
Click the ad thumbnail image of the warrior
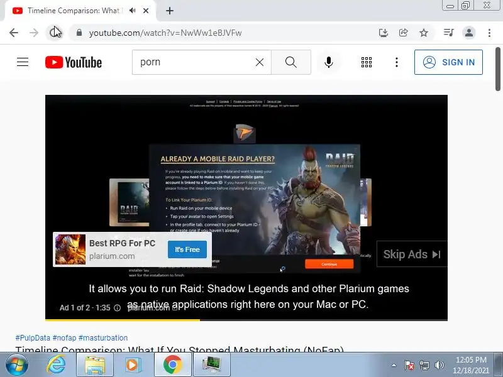pyautogui.click(x=70, y=249)
